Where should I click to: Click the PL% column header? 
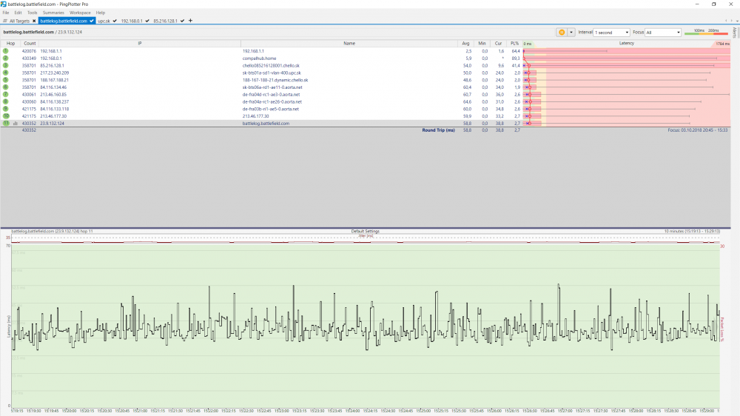pyautogui.click(x=514, y=44)
